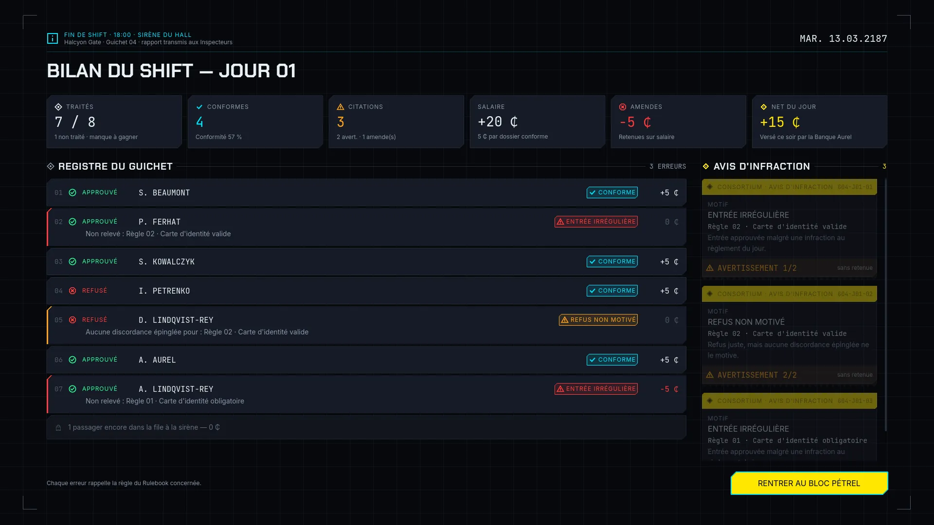Viewport: 934px width, 525px height.
Task: Click the Conformité 57 % text
Action: [x=218, y=137]
